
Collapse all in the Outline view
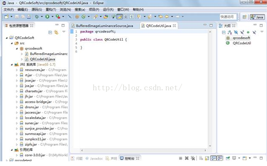[x=224, y=32]
